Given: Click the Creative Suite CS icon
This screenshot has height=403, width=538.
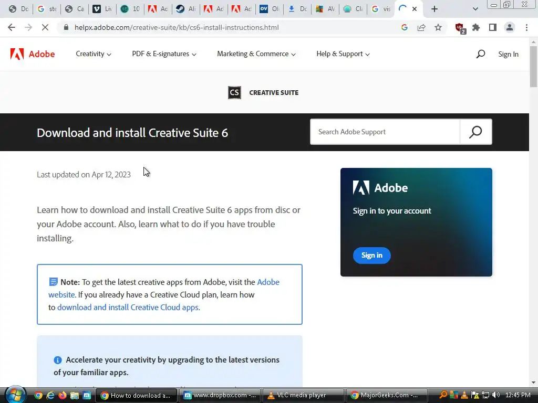Looking at the screenshot, I should 234,92.
